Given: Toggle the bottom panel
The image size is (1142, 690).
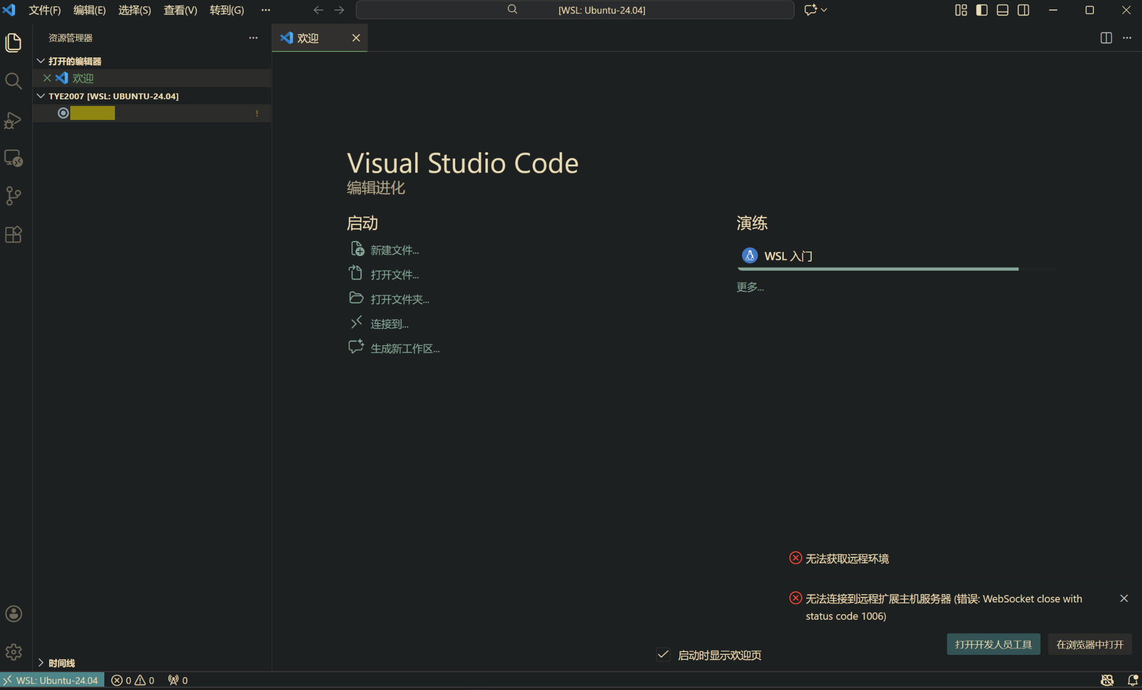Looking at the screenshot, I should click(x=1003, y=10).
